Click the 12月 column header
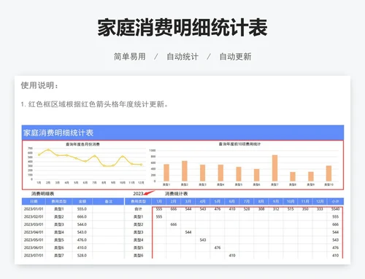This screenshot has width=365, height=279. 320,201
